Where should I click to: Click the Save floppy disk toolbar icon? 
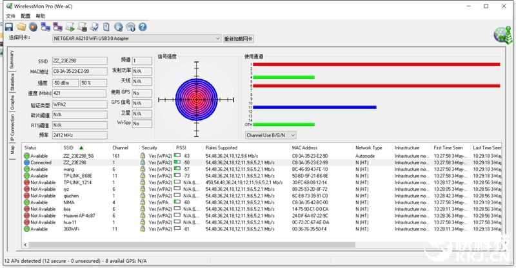coord(9,27)
